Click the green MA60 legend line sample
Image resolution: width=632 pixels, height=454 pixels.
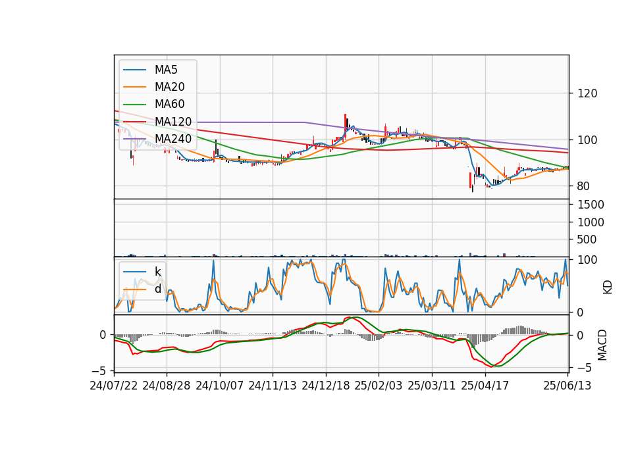click(134, 105)
